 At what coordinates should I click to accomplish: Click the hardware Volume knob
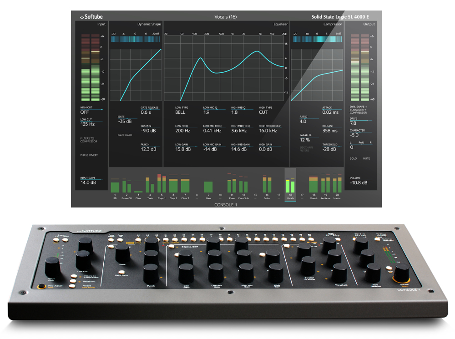coord(402,273)
